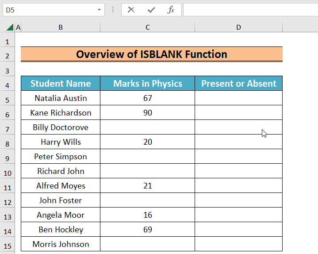Click the empty marks cell for Billy Doctorove
Image resolution: width=318 pixels, height=254 pixels.
point(147,127)
